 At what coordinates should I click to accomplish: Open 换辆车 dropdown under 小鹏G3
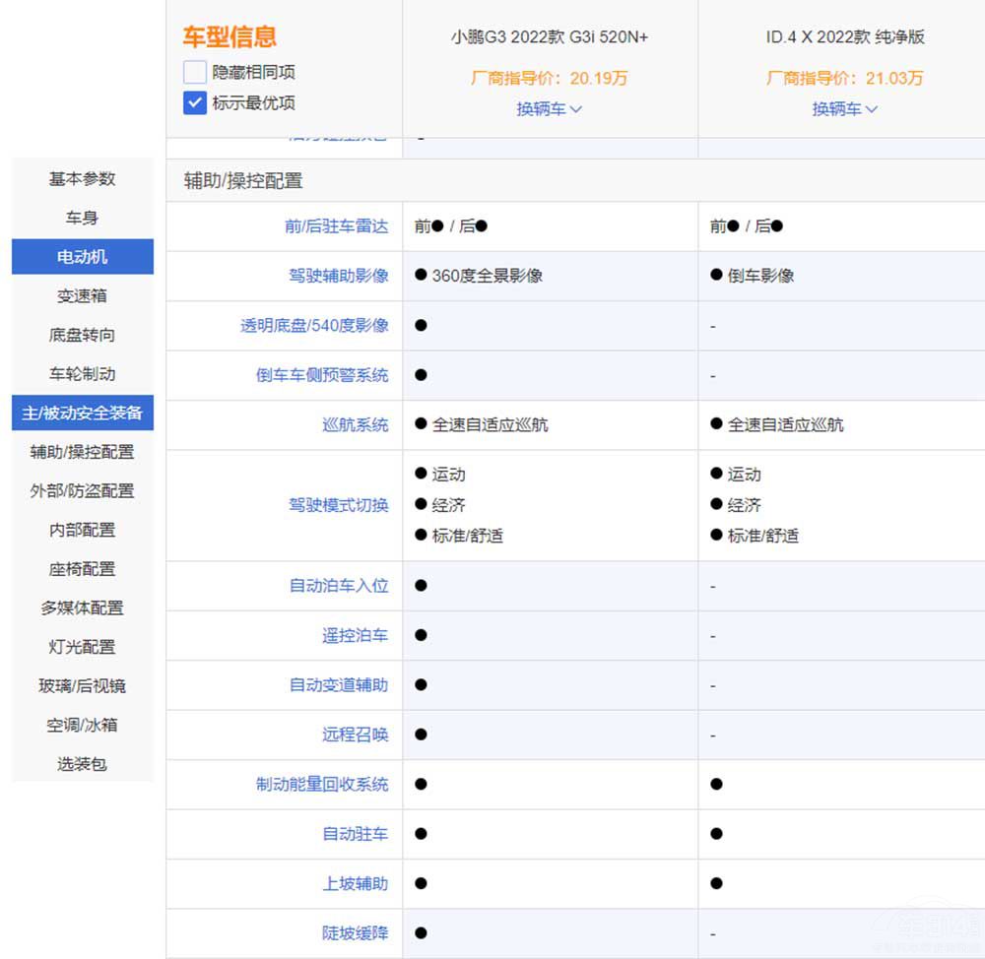pos(549,109)
